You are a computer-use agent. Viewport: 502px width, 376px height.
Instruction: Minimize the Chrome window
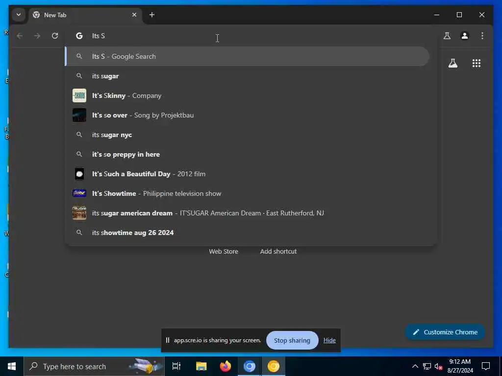[x=437, y=15]
